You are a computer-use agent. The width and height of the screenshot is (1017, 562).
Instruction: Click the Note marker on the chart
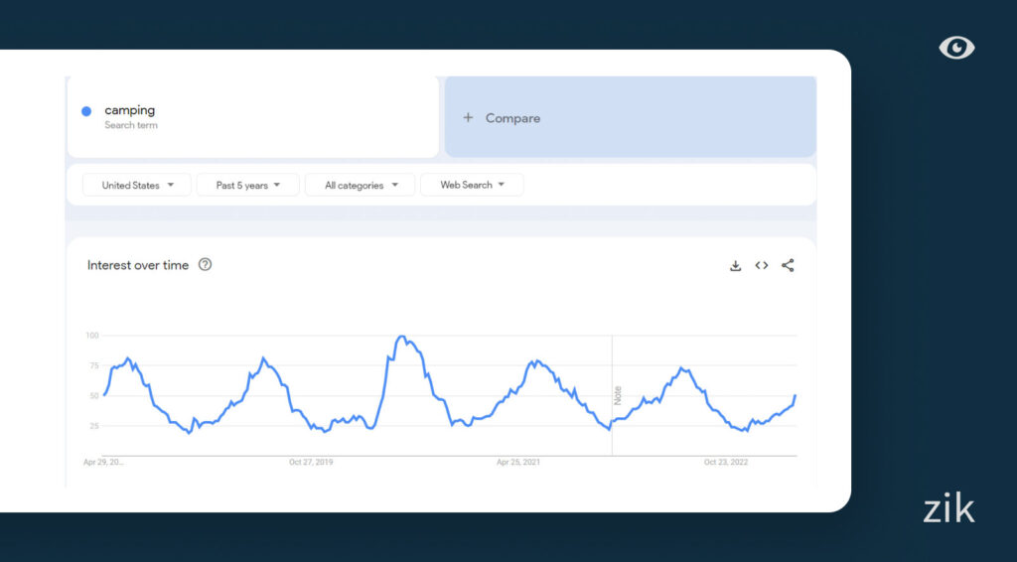pos(617,394)
